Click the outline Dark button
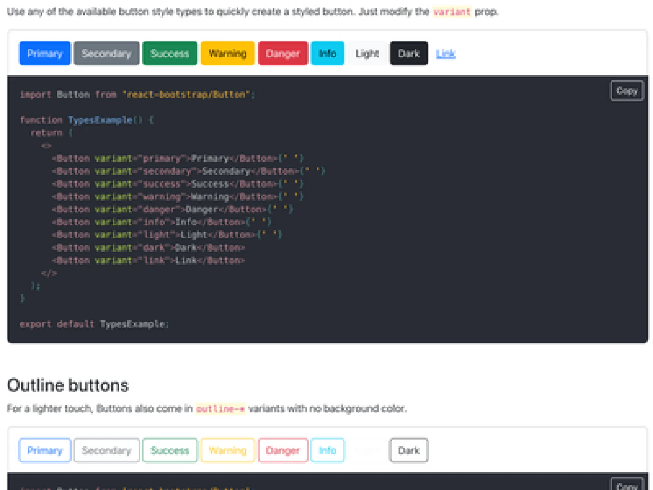 pyautogui.click(x=409, y=450)
